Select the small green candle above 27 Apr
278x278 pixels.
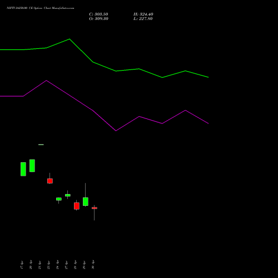point(68,195)
